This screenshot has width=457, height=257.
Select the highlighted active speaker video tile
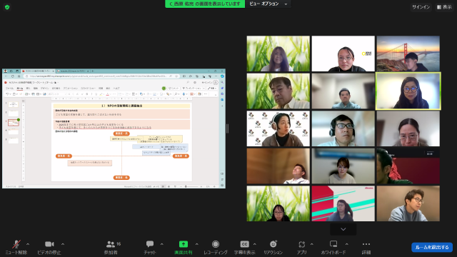tap(408, 91)
